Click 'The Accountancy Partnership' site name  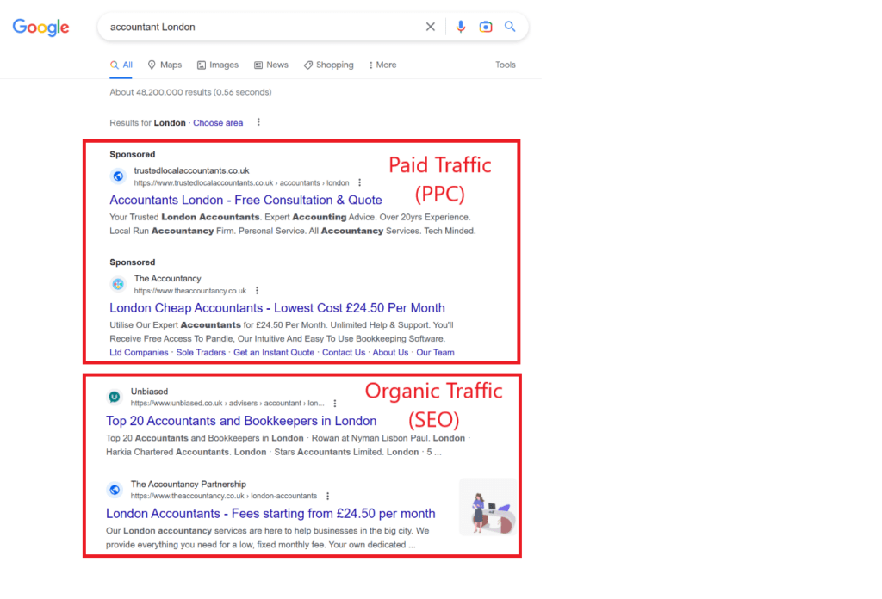point(189,485)
